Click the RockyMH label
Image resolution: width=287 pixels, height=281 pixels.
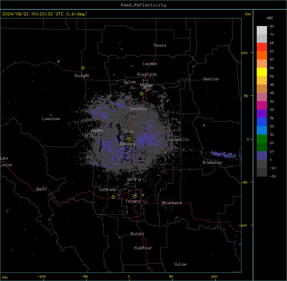(82, 76)
